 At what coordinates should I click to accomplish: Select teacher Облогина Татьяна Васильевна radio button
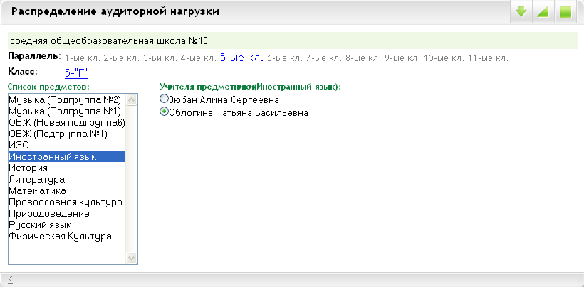(164, 112)
